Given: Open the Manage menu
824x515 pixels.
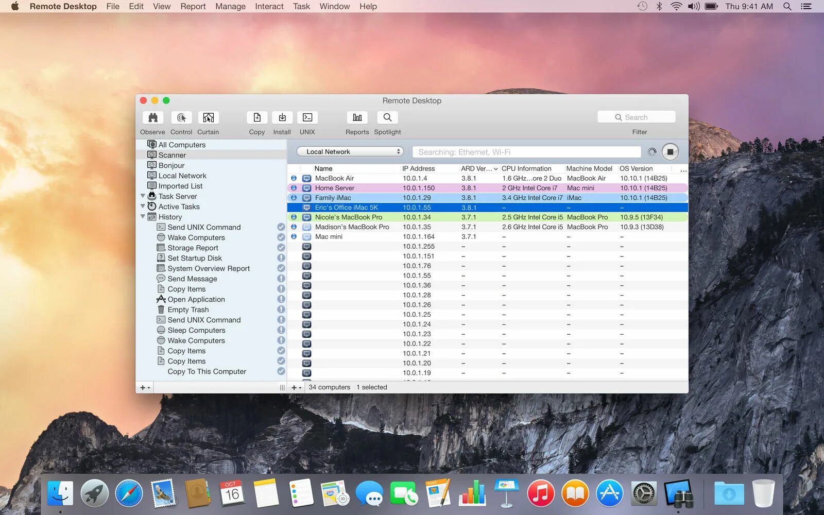Looking at the screenshot, I should (x=230, y=6).
